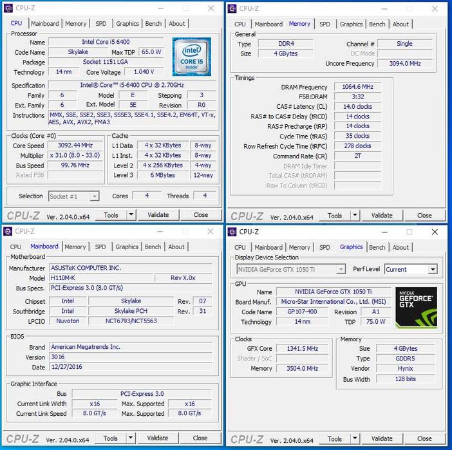Open Graphics tab in the Memory window

(351, 24)
